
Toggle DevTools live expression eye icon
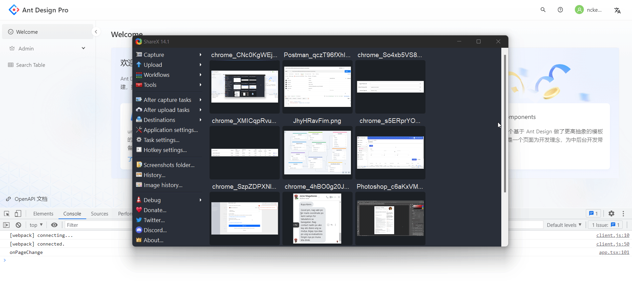point(54,225)
